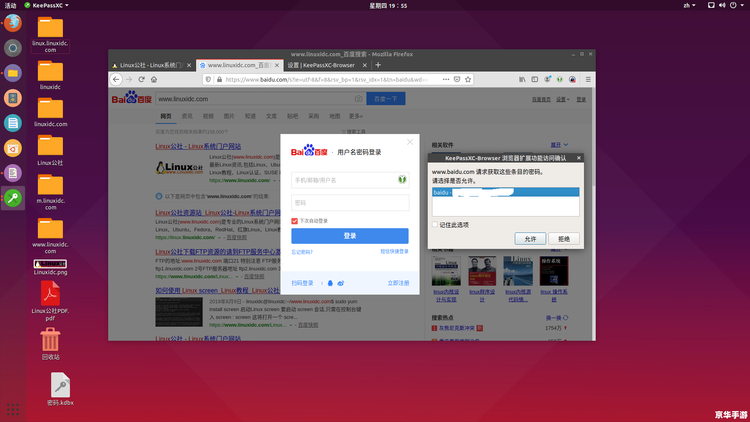Choose 扫码登录 QR login option
The image size is (750, 422).
tap(302, 283)
